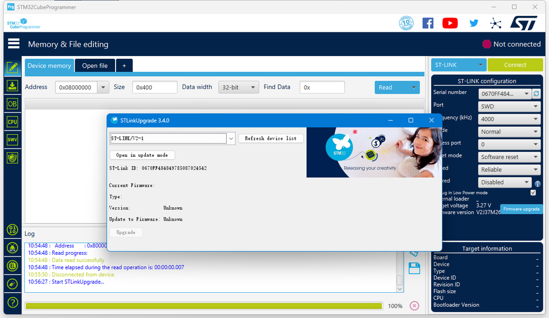This screenshot has height=318, width=549.
Task: Click the ST logo in header
Action: [524, 23]
